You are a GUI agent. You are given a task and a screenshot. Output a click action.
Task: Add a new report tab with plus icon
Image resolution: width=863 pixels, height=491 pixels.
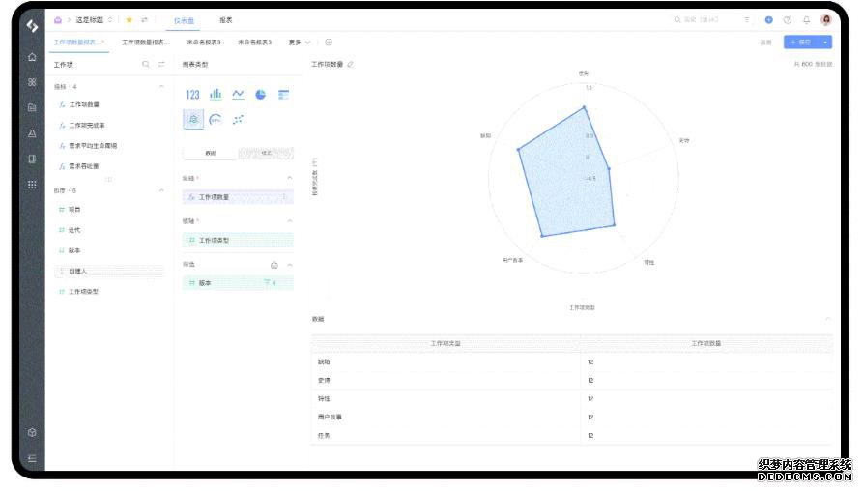pyautogui.click(x=329, y=43)
